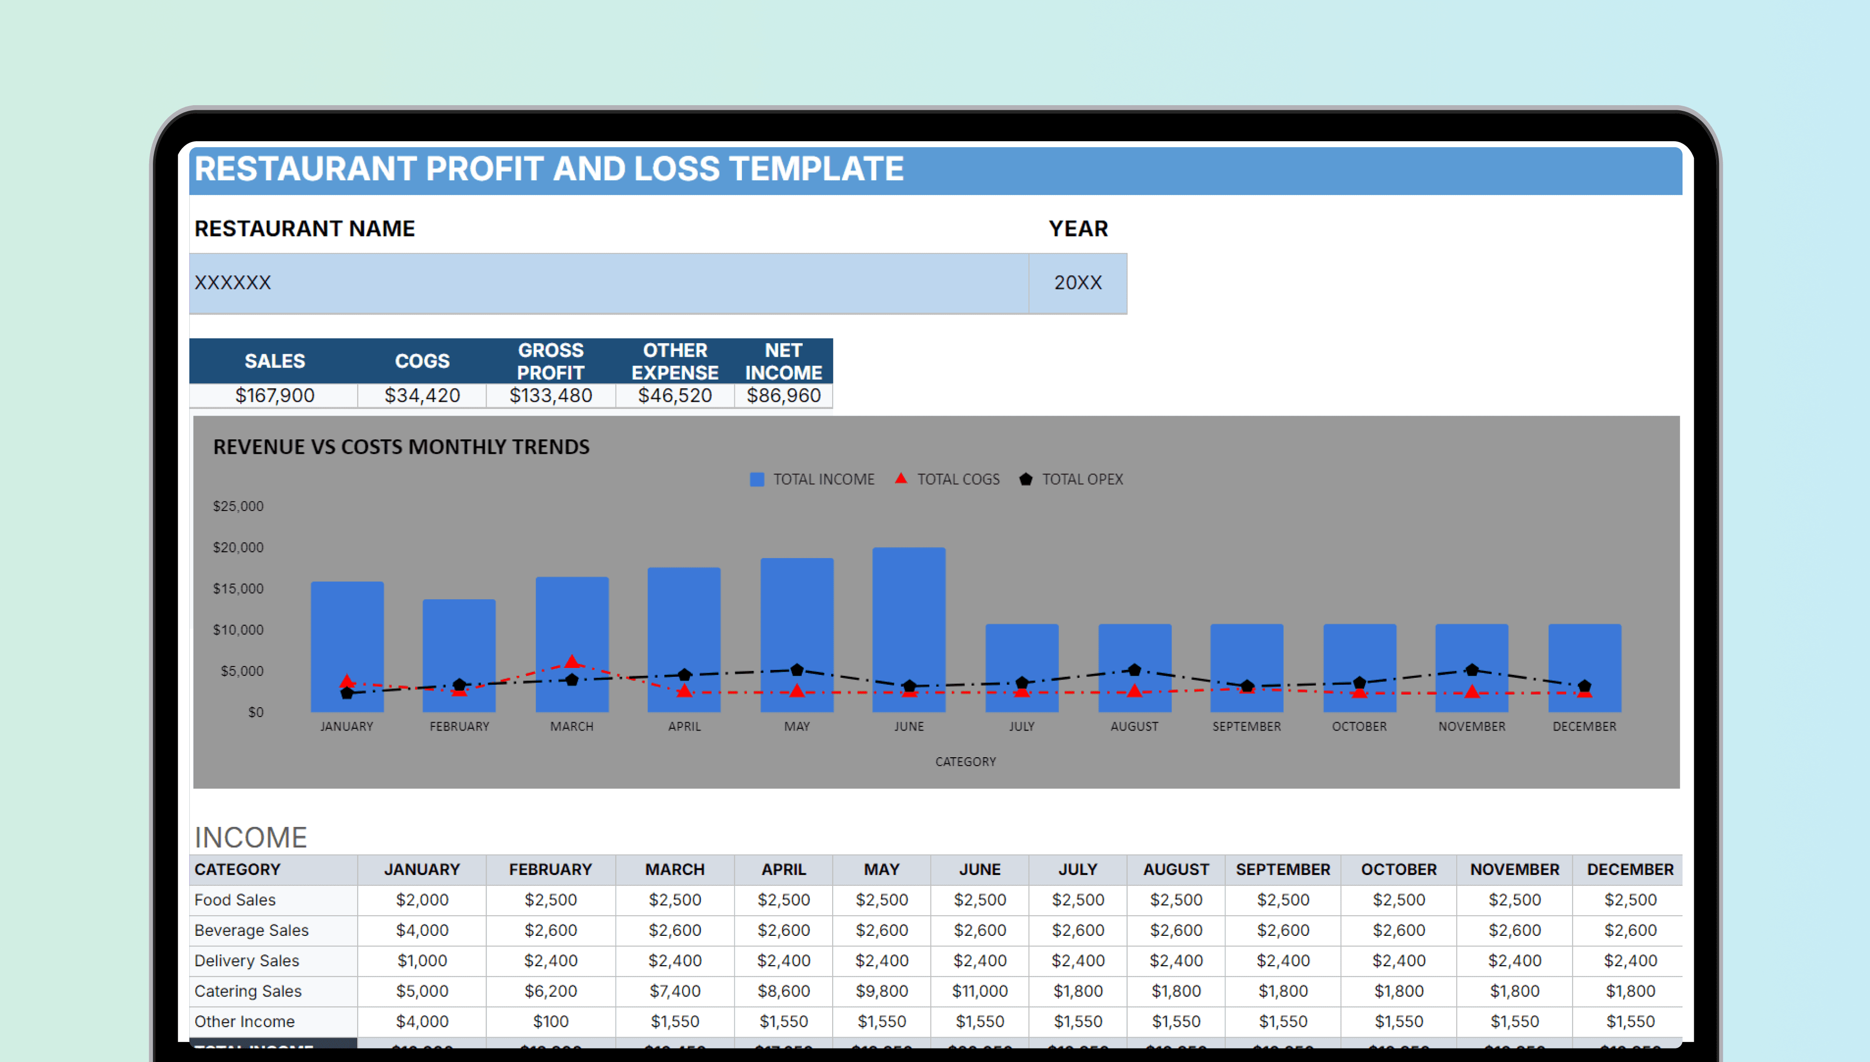The height and width of the screenshot is (1062, 1870).
Task: Click the $167,900 sales total cell
Action: 274,395
